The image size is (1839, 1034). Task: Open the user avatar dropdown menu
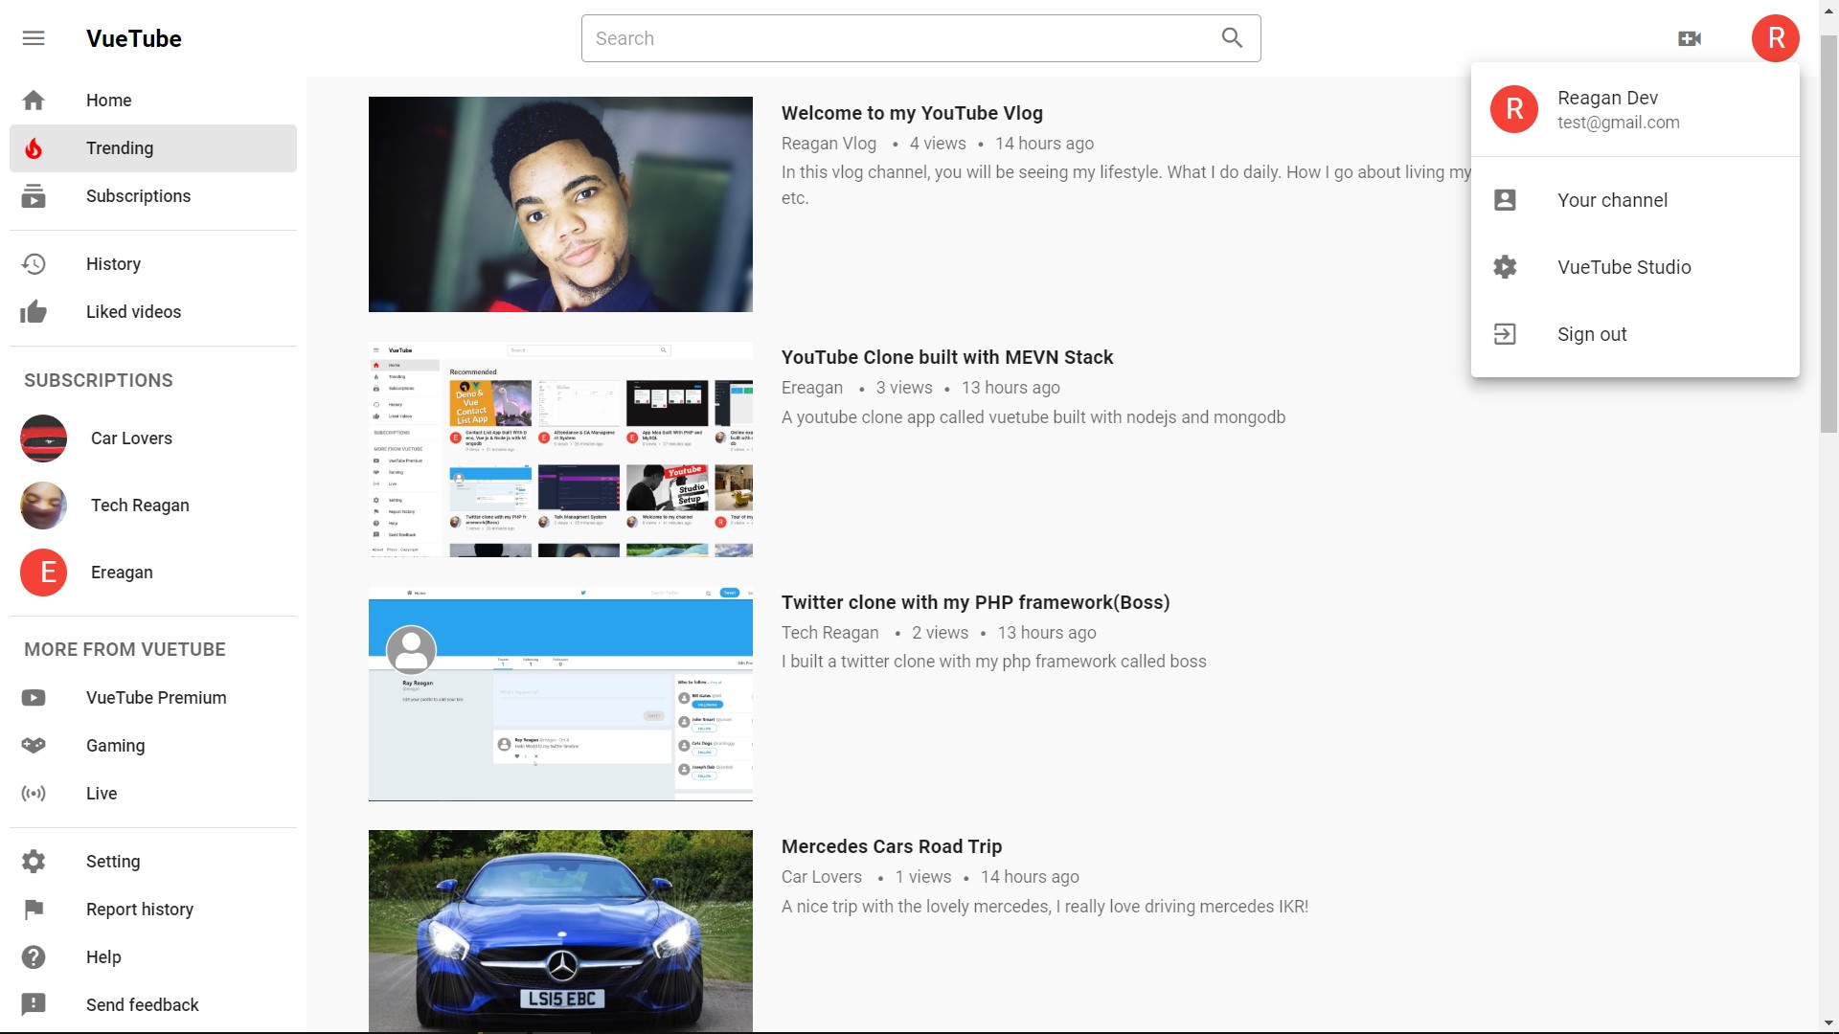pos(1775,38)
